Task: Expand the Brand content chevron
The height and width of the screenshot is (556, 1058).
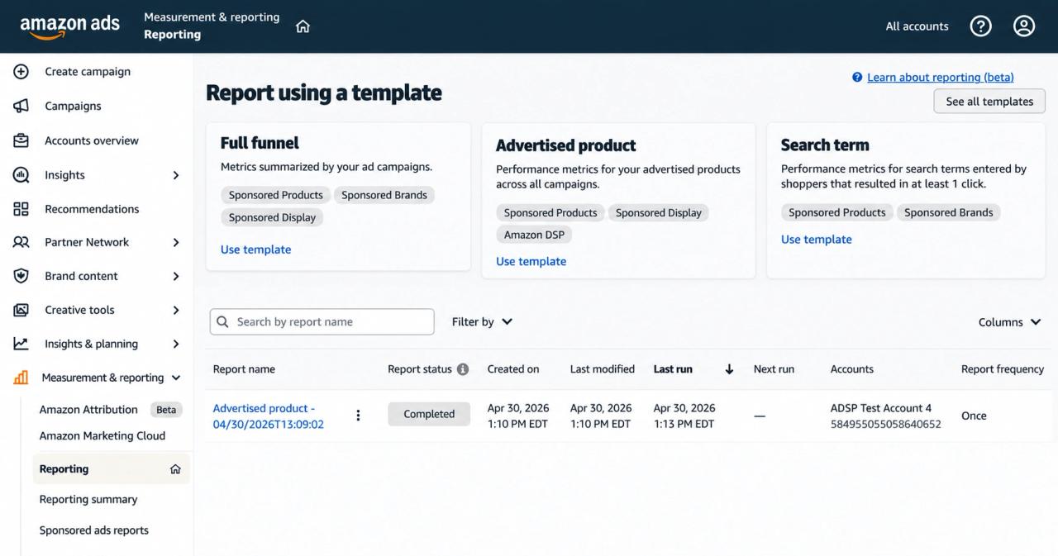Action: (176, 276)
